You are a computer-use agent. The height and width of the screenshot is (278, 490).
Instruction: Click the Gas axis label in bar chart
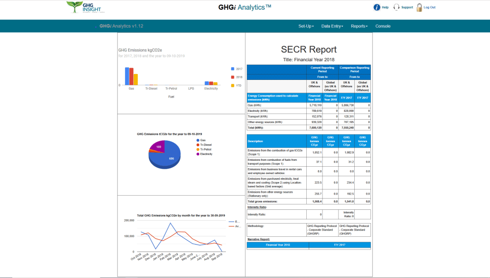point(131,88)
